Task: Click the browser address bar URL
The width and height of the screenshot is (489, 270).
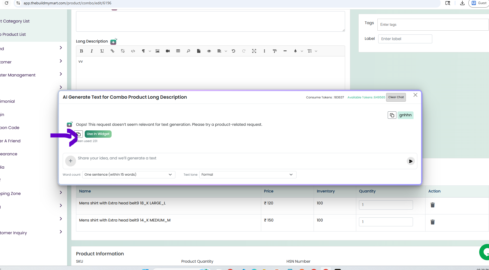Action: [x=67, y=3]
